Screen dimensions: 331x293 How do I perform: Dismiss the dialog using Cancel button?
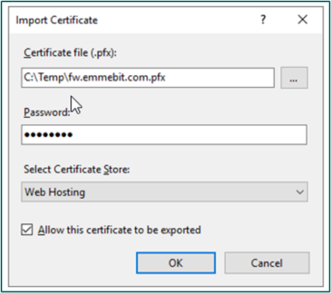click(x=267, y=263)
